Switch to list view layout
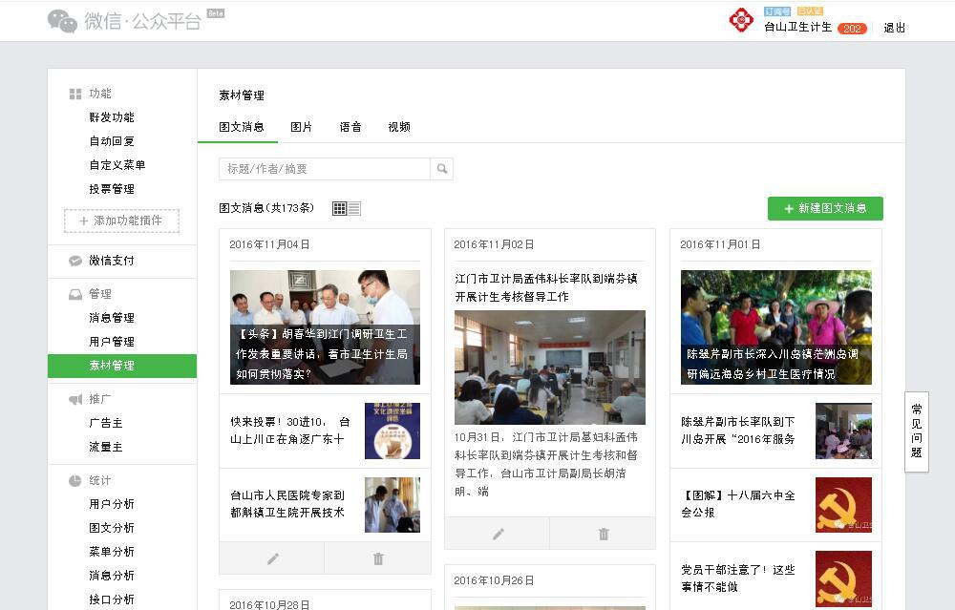 coord(354,208)
